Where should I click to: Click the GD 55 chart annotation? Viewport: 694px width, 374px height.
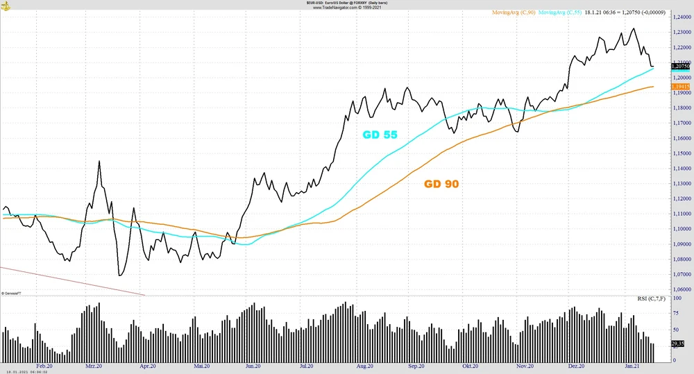[380, 135]
